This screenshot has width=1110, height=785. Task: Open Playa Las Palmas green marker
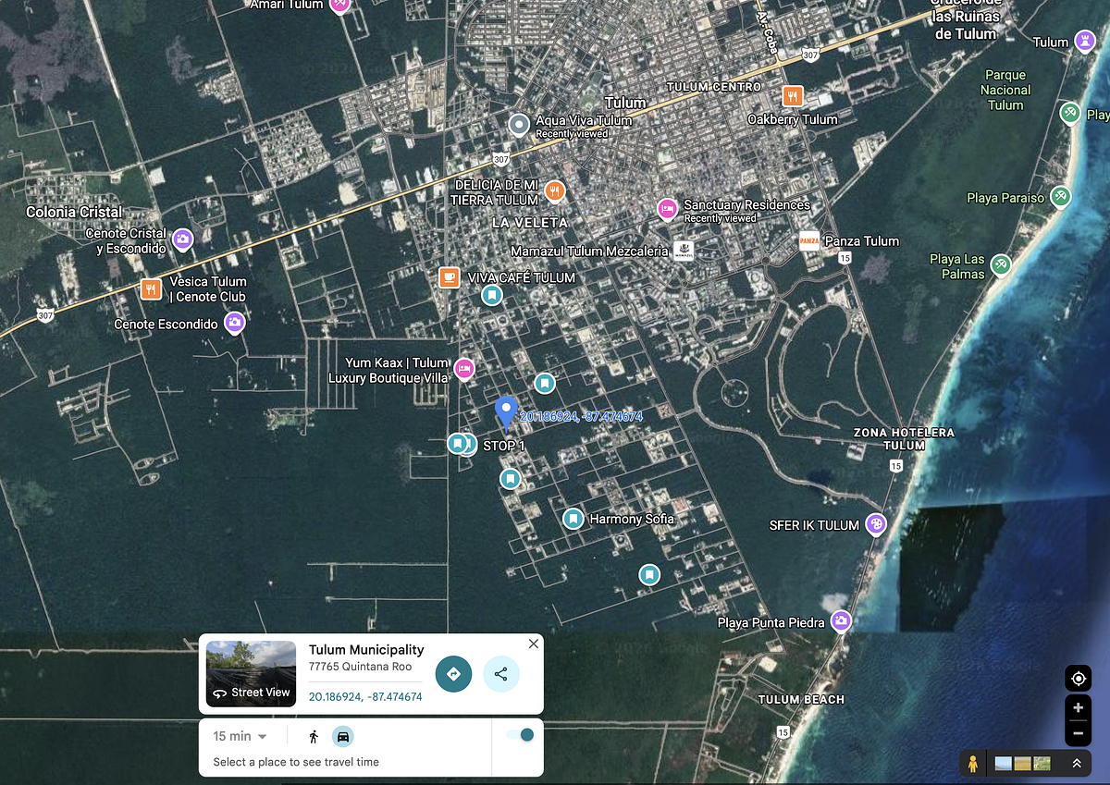pyautogui.click(x=1000, y=265)
